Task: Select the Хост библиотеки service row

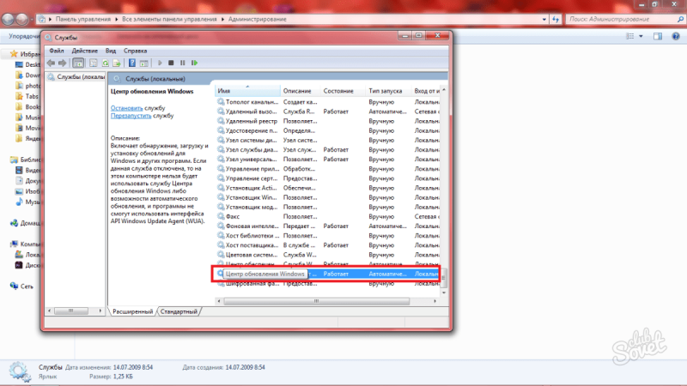Action: (327, 236)
